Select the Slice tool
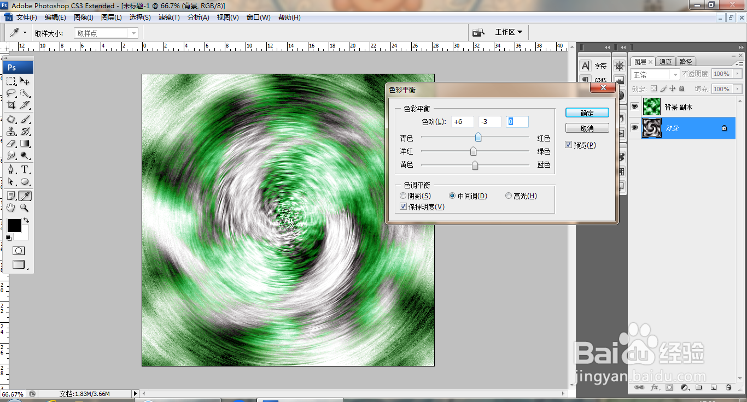The height and width of the screenshot is (402, 747). [25, 105]
